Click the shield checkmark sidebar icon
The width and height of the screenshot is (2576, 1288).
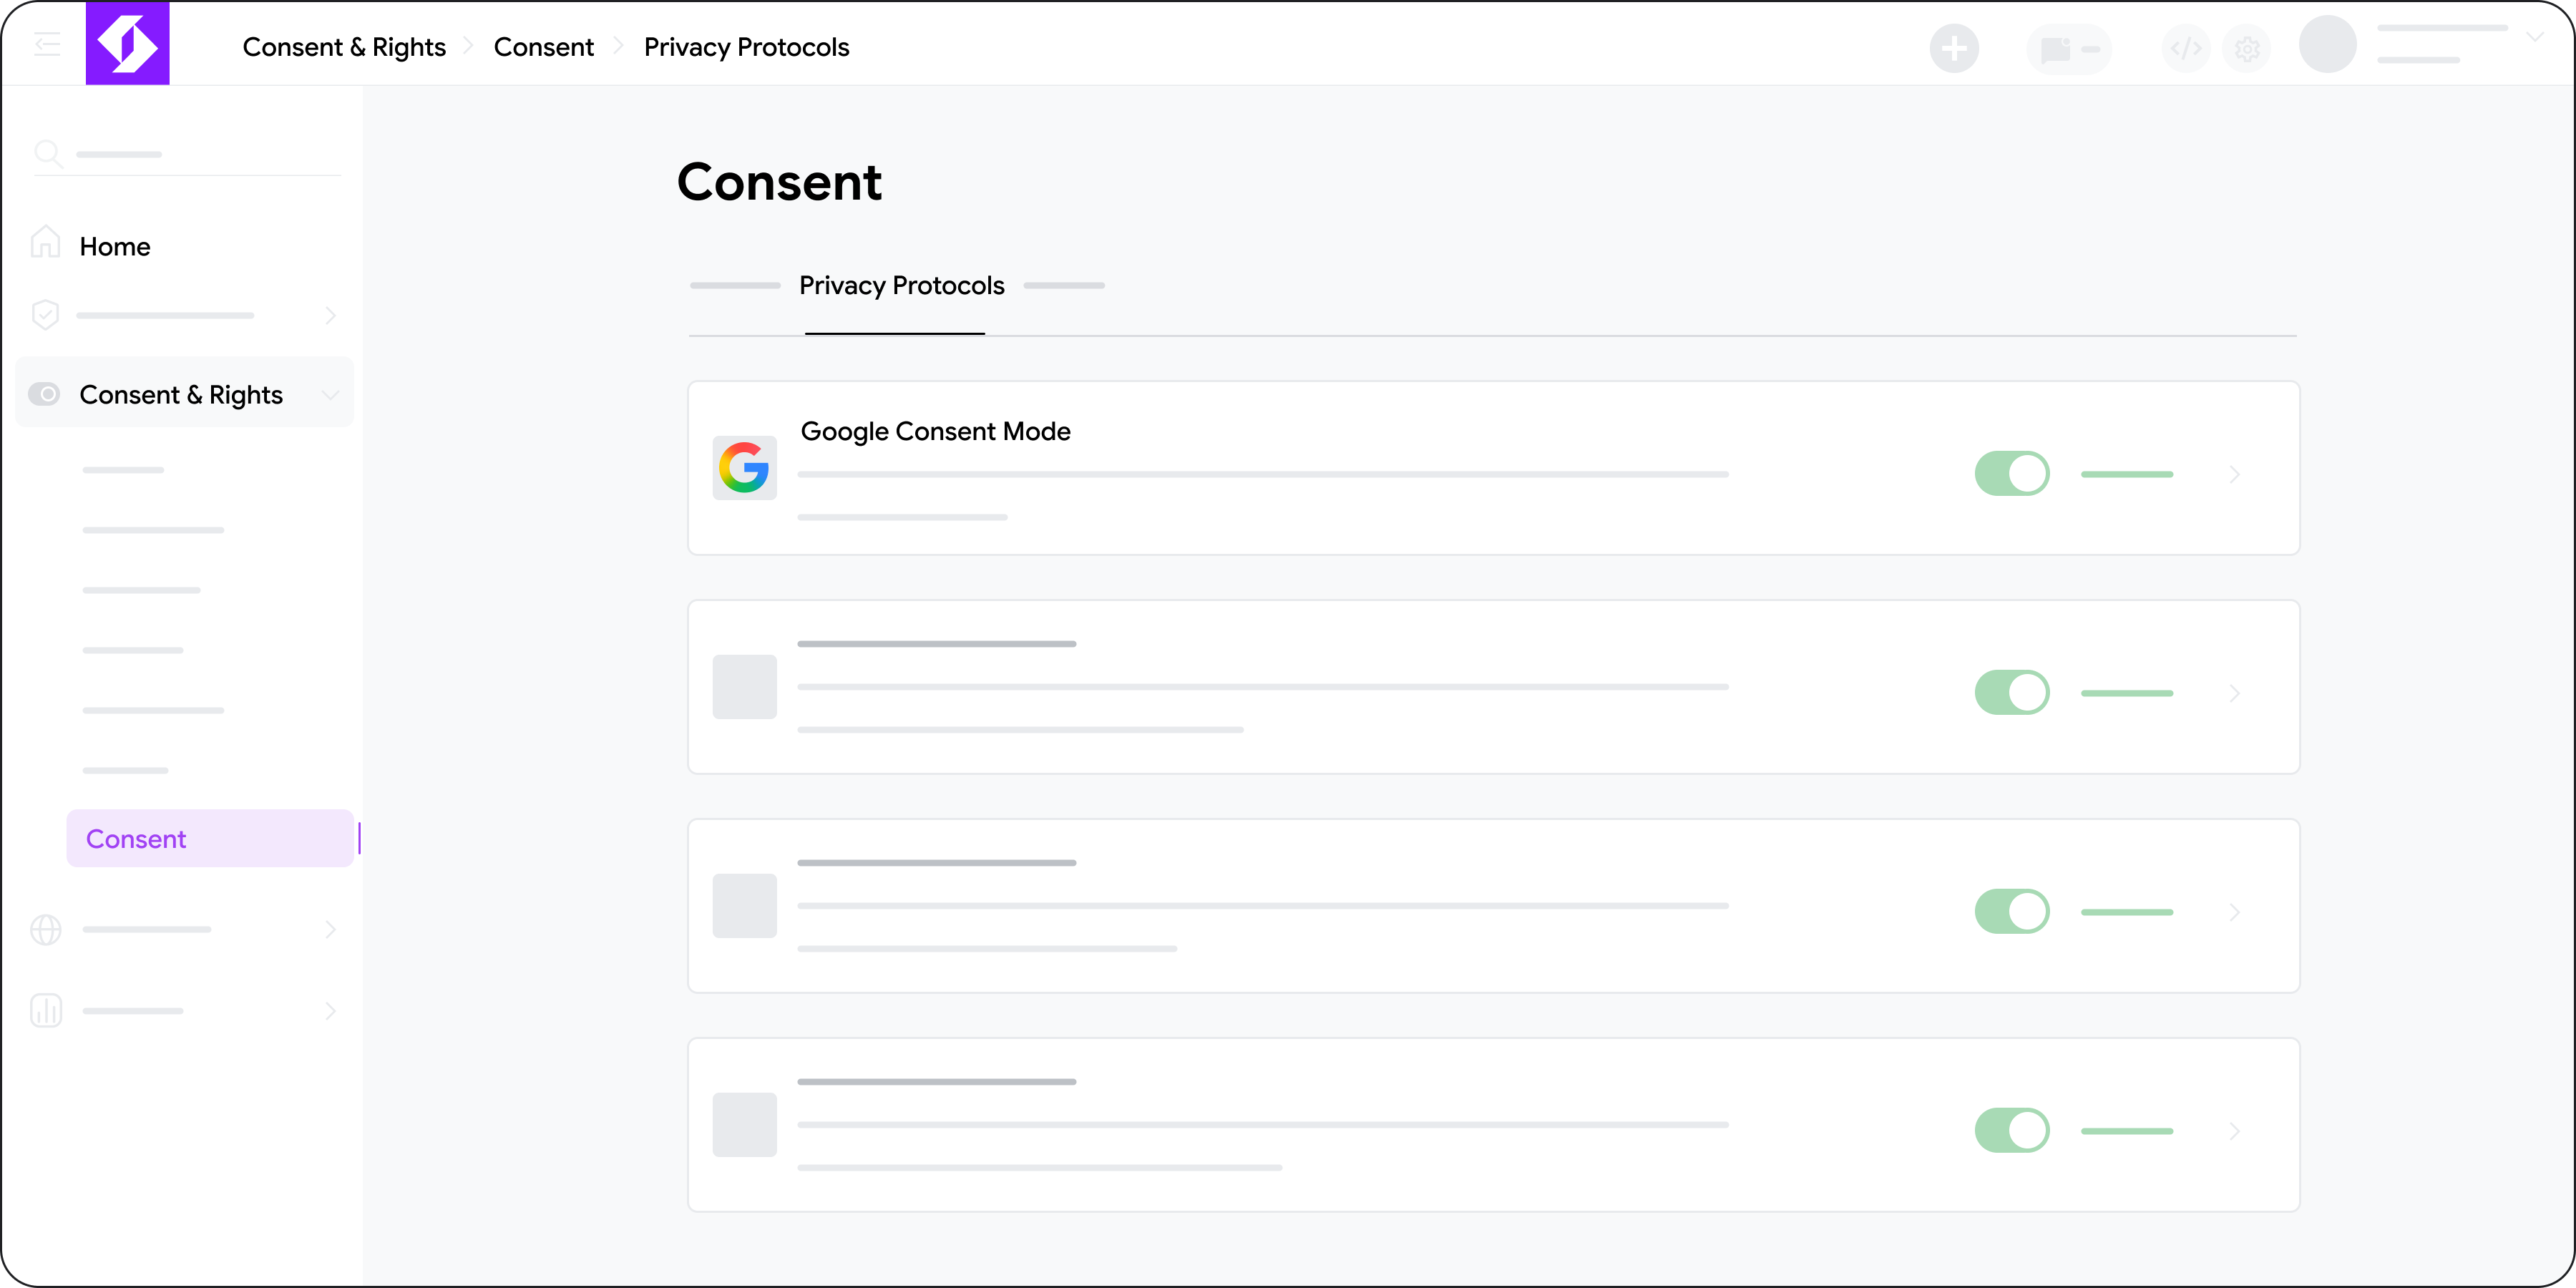coord(46,315)
